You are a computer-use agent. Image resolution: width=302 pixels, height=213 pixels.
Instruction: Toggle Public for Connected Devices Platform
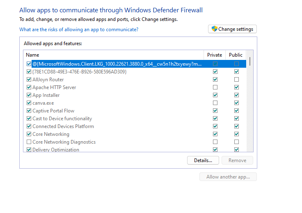[236, 126]
